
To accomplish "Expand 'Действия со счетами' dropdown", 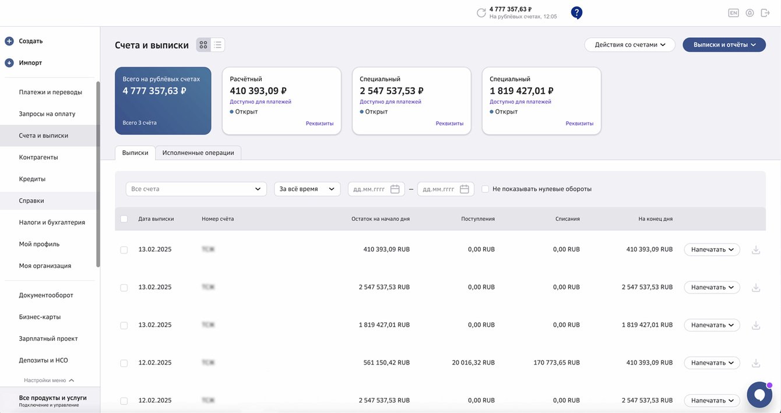I will [629, 45].
